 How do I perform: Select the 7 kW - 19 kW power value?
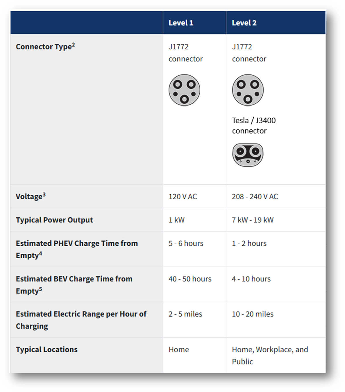pos(252,220)
